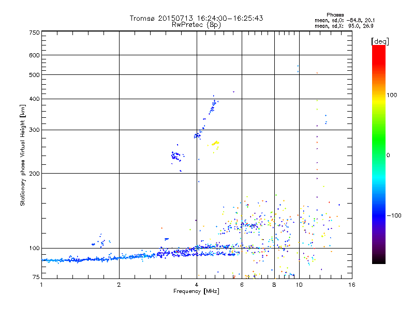The image size is (414, 310).
Task: Click the plot title 'Tromsø 20150713 16:24:00-16:25:43'
Action: click(x=196, y=18)
